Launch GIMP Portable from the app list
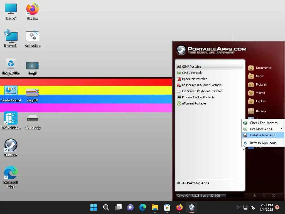The height and width of the screenshot is (214, 285). coord(209,67)
